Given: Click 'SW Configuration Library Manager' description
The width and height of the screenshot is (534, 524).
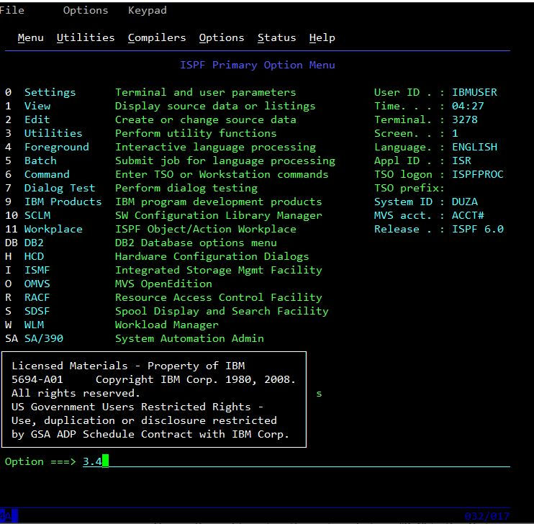Looking at the screenshot, I should click(218, 215).
